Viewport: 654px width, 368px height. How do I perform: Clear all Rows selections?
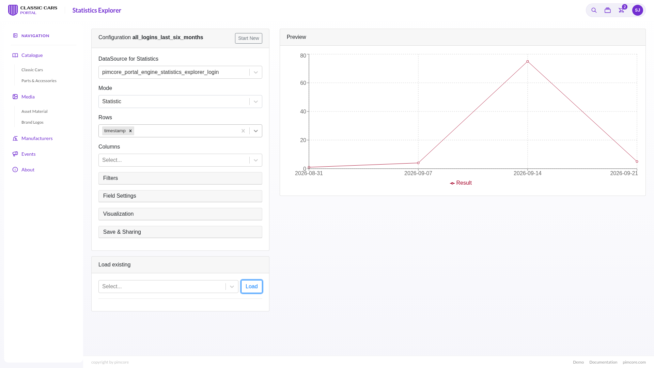point(243,131)
